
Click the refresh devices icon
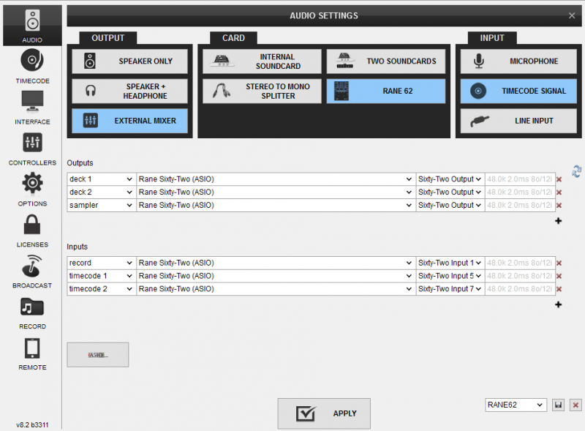[576, 171]
